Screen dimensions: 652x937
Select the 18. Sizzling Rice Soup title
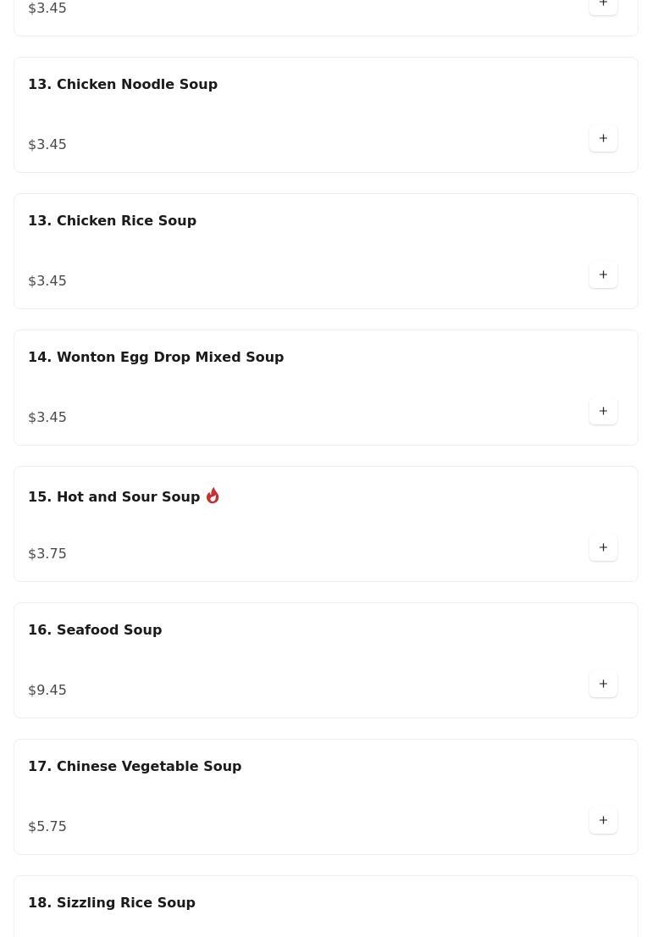pos(112,903)
